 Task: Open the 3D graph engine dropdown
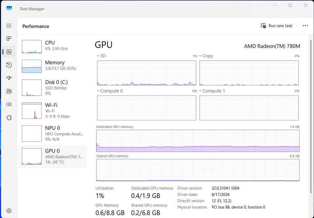tap(98, 56)
